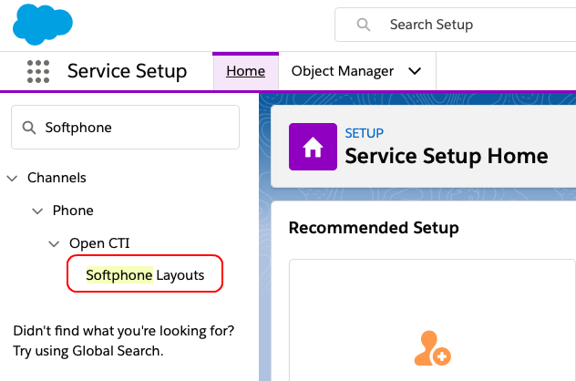
Task: Click the magnifier icon in Search Setup
Action: tap(364, 25)
